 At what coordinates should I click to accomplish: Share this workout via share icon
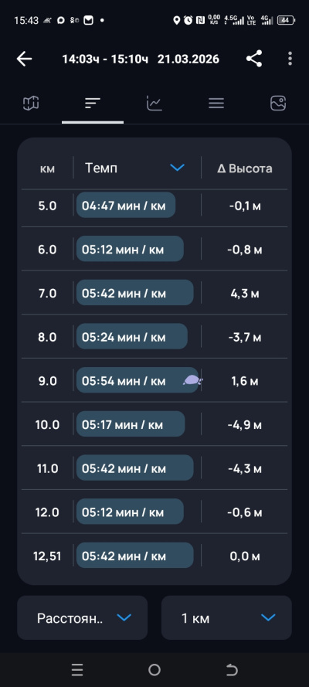coord(254,59)
